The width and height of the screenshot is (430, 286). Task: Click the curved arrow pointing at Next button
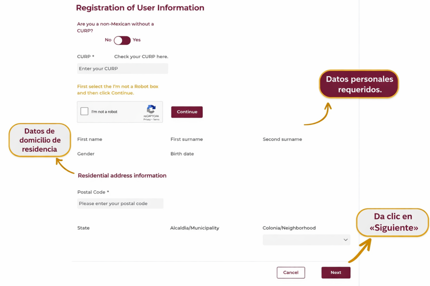360,251
